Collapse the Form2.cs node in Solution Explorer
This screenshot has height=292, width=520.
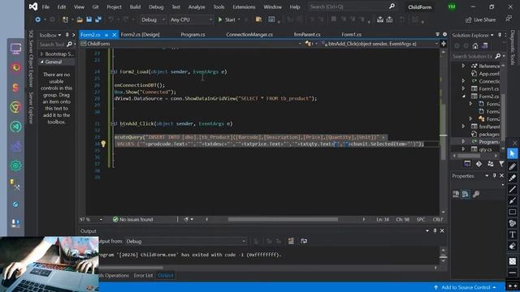(x=464, y=97)
